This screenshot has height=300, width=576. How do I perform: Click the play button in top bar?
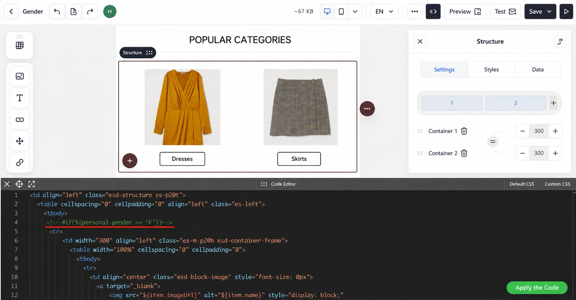[566, 12]
